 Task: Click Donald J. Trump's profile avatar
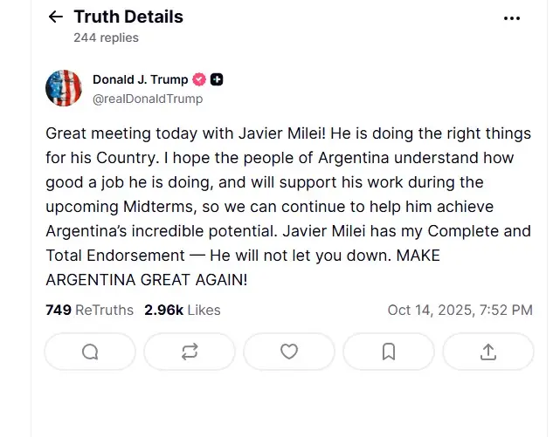64,88
